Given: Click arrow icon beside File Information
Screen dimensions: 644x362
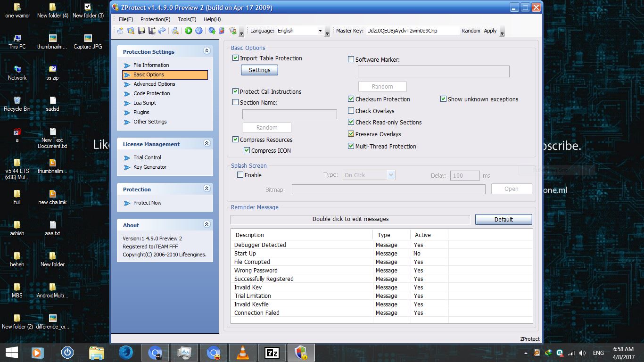Looking at the screenshot, I should pyautogui.click(x=127, y=66).
